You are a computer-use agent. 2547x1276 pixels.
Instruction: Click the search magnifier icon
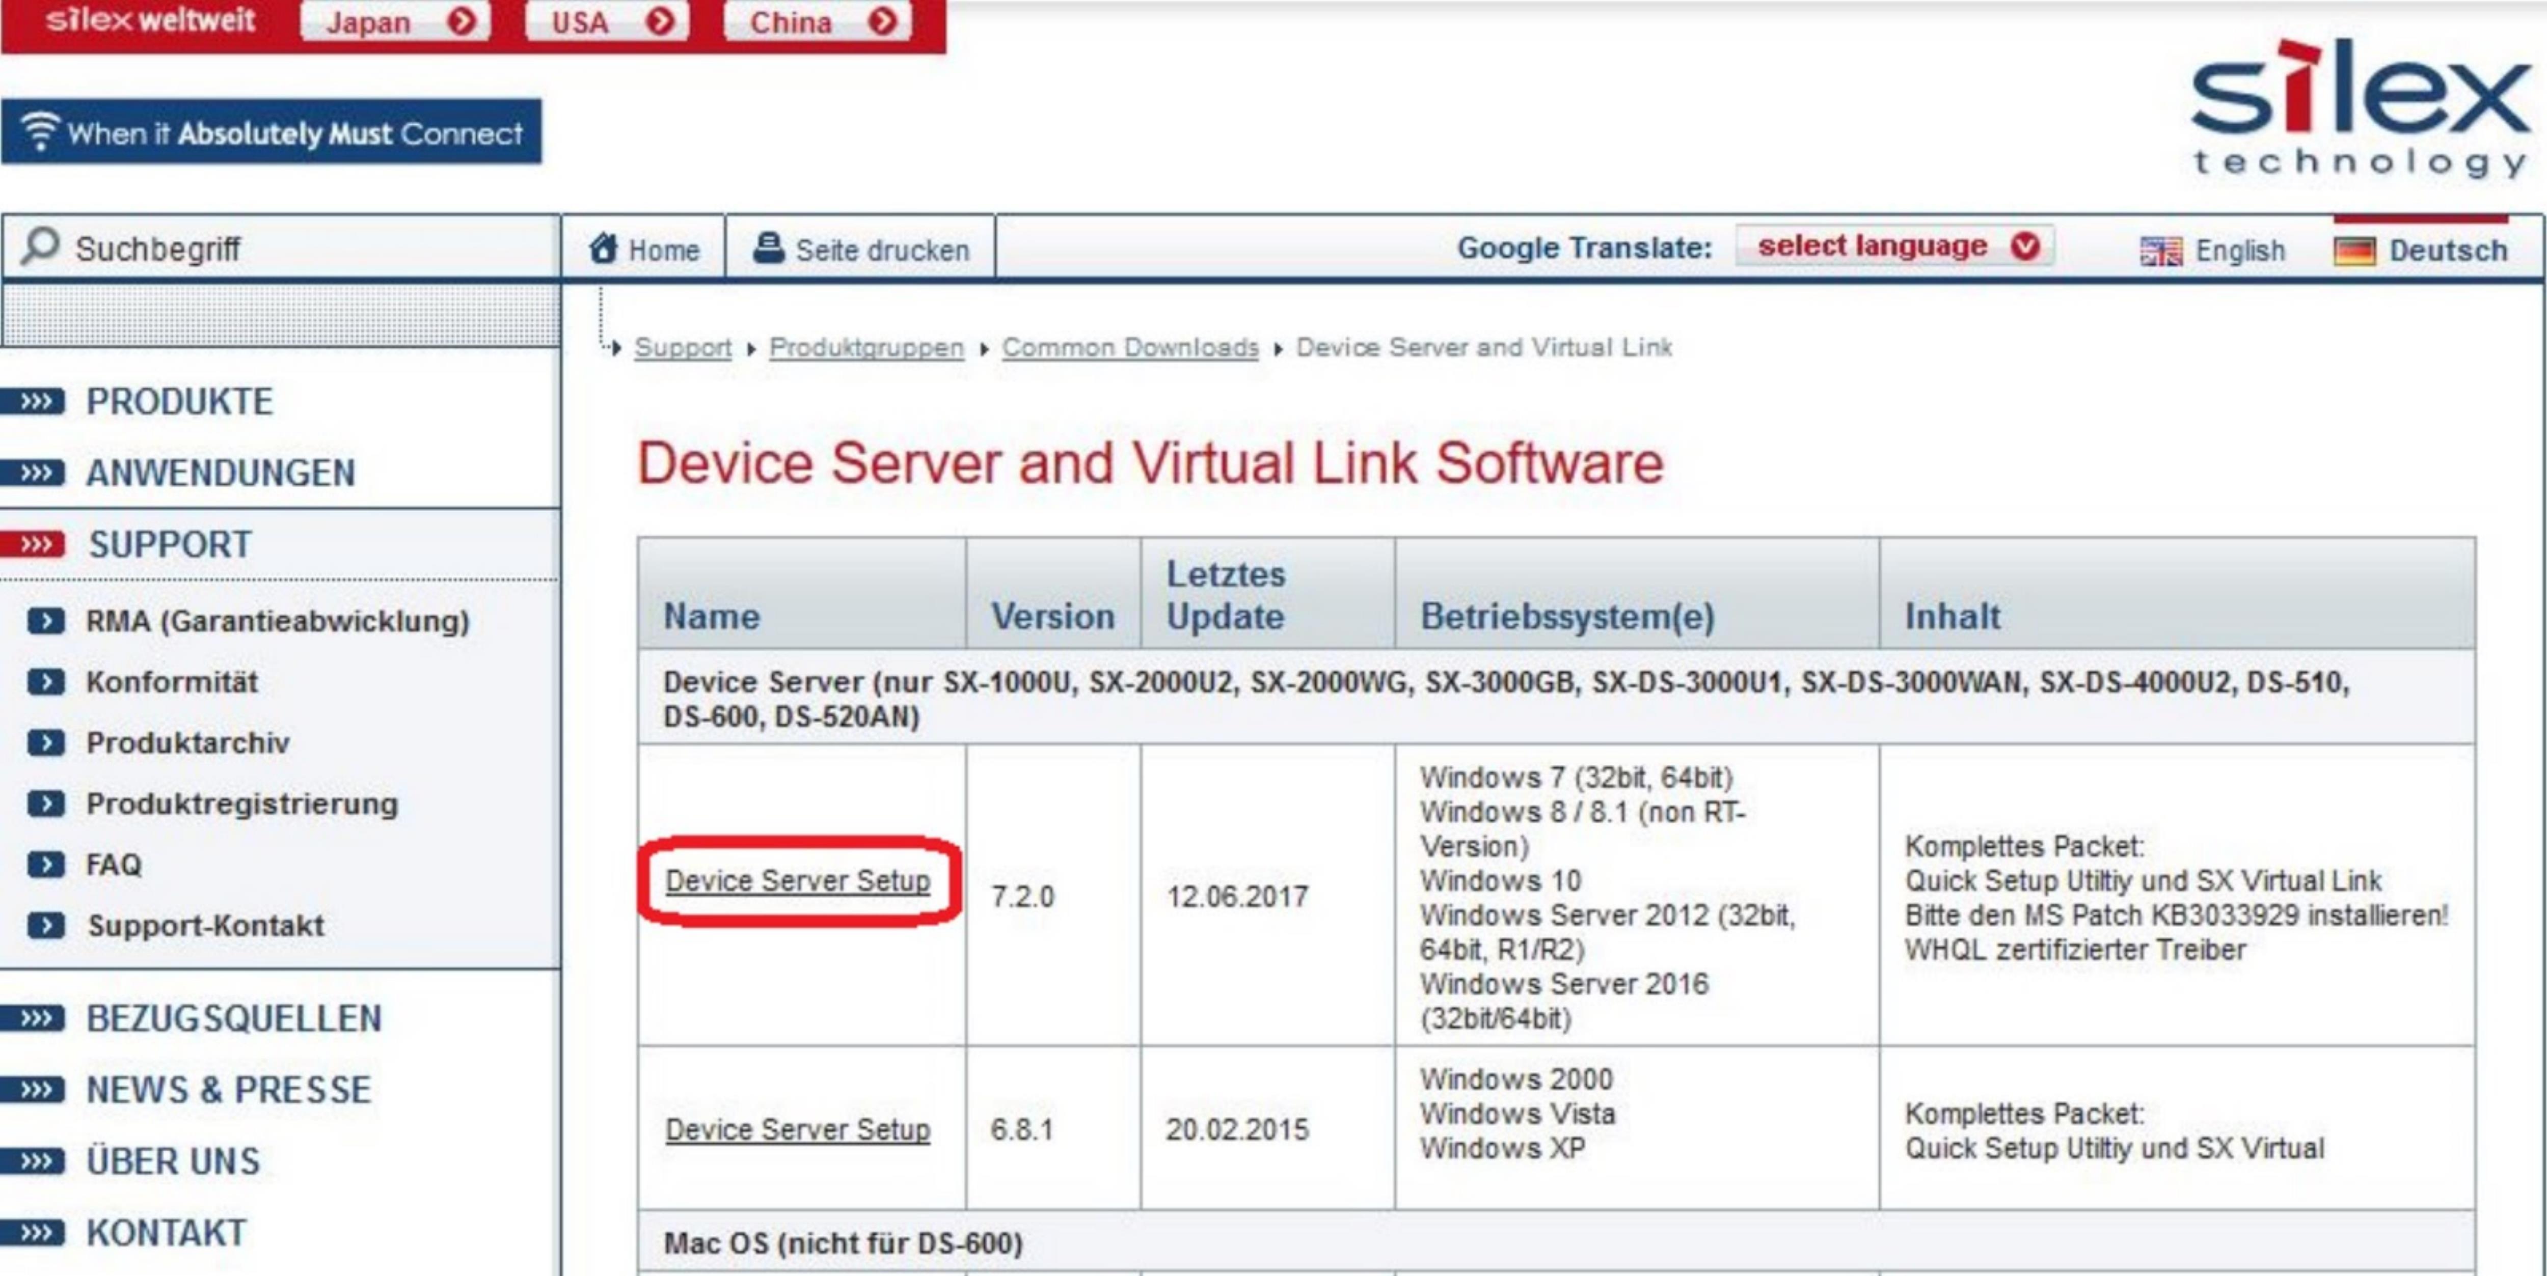[40, 248]
